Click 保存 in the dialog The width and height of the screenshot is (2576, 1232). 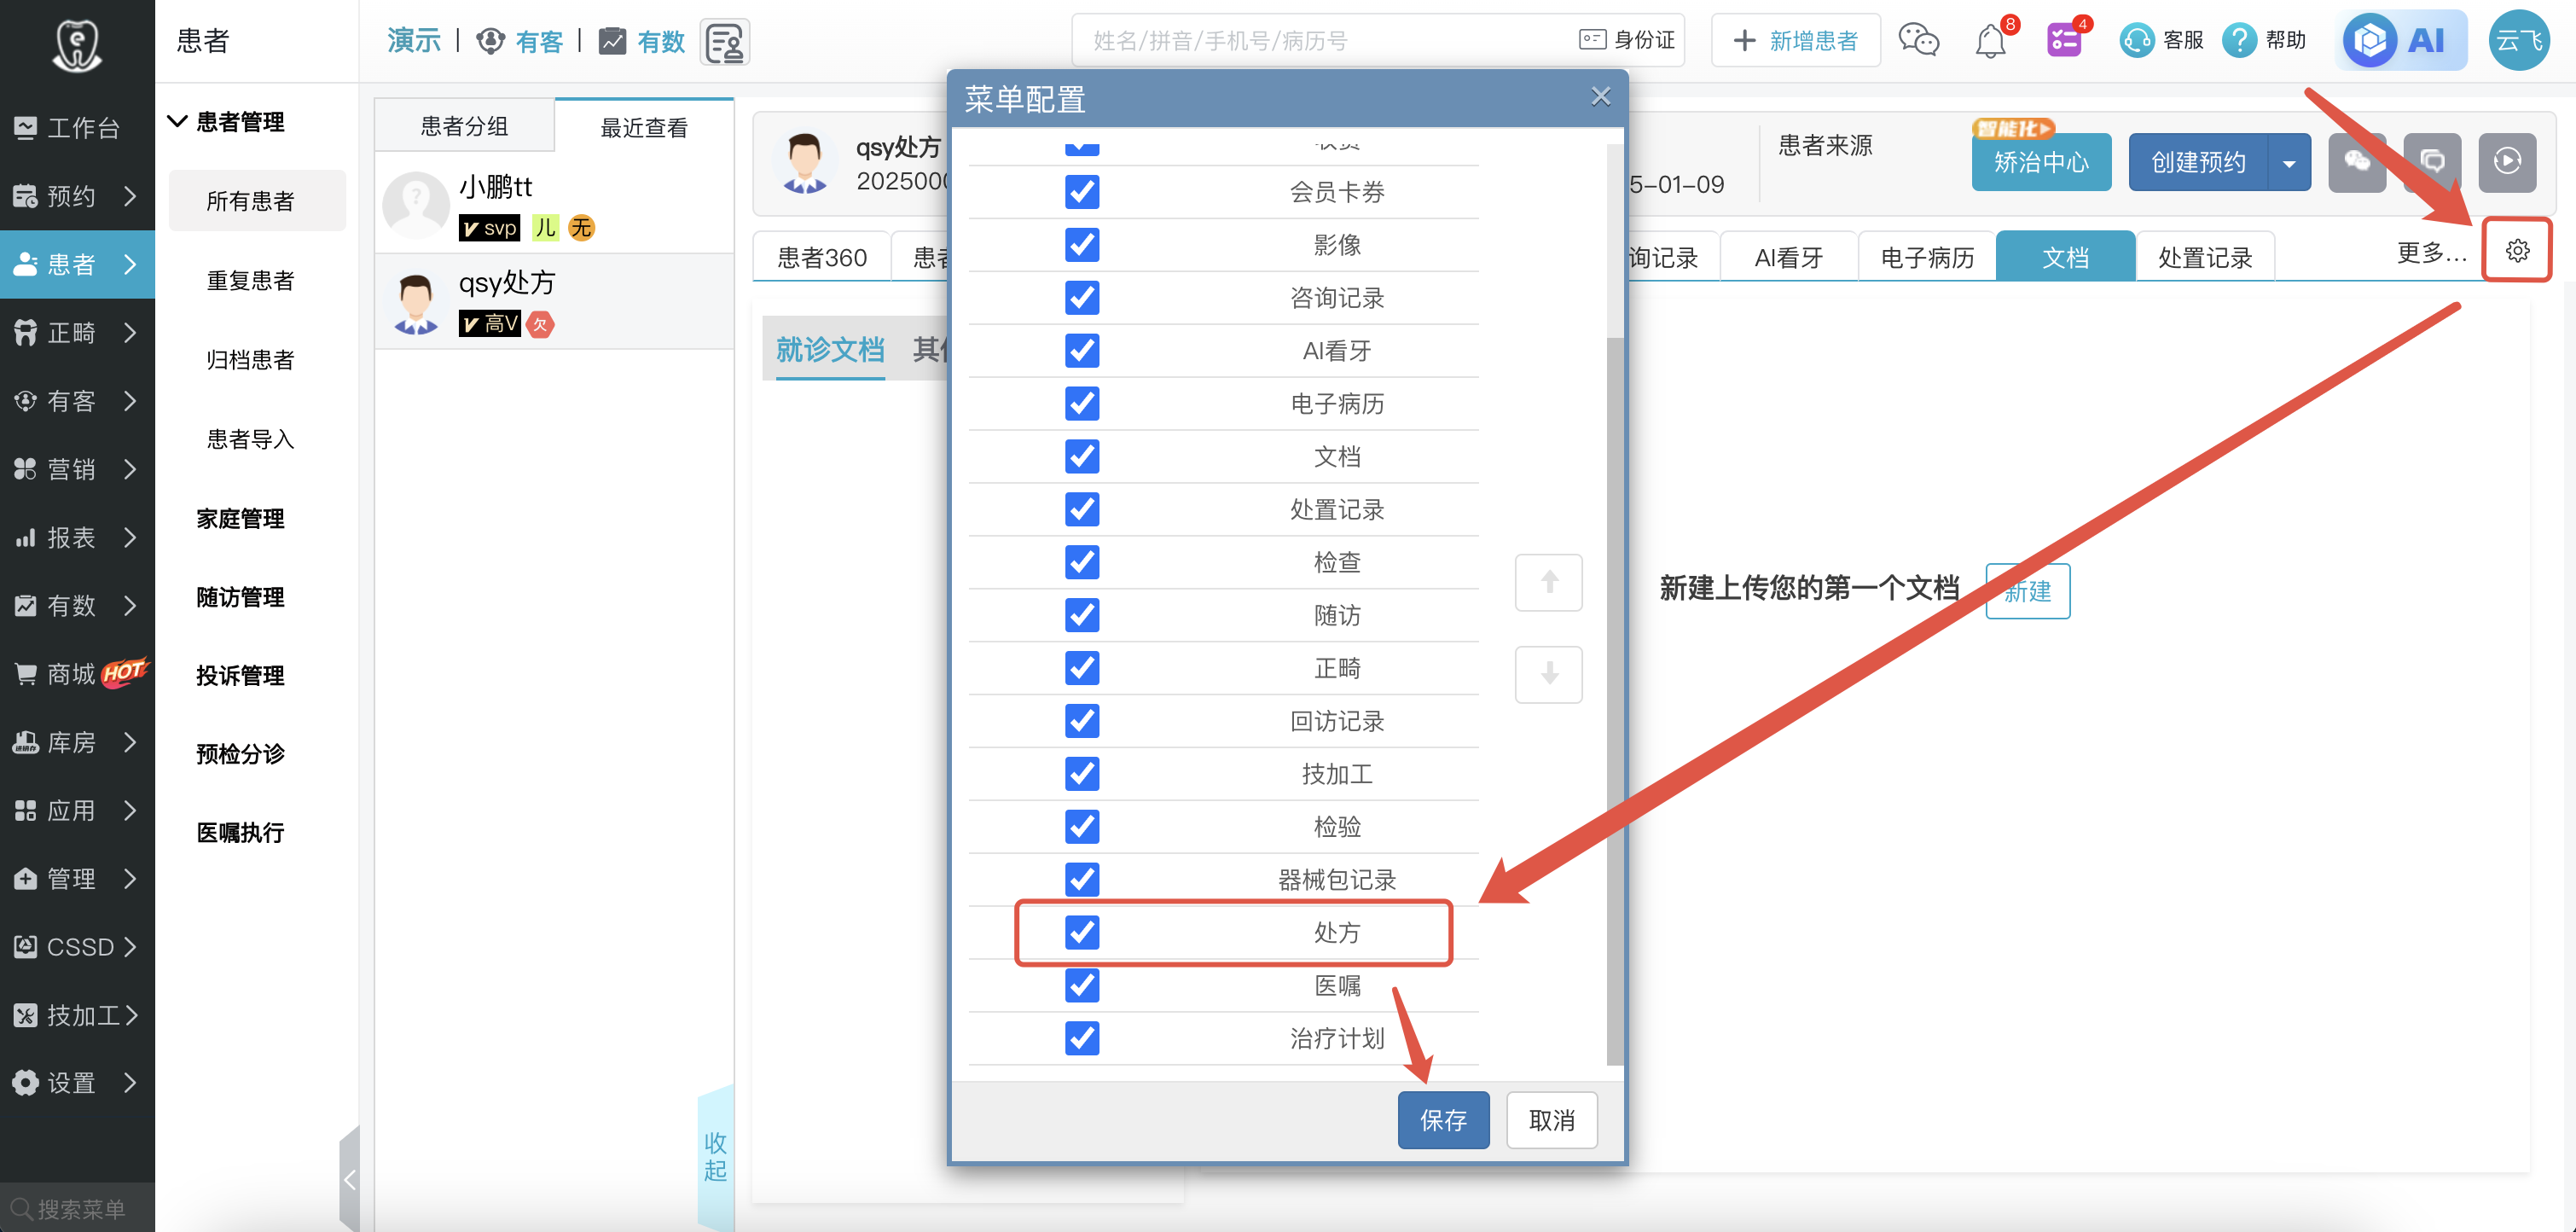(x=1443, y=1120)
